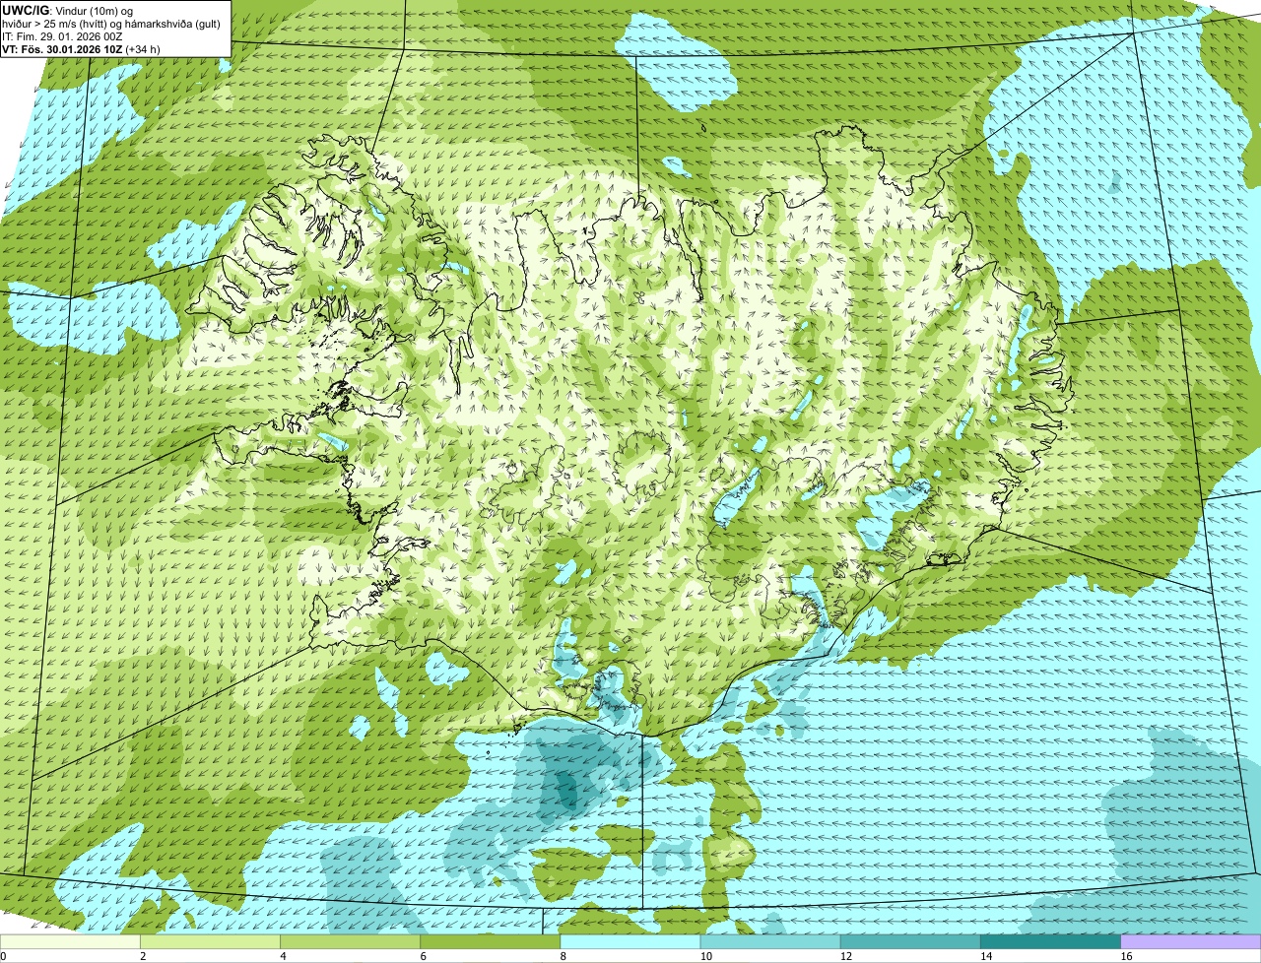This screenshot has width=1261, height=963.
Task: Click the olive green 6–8 legend swatch
Action: (x=490, y=941)
